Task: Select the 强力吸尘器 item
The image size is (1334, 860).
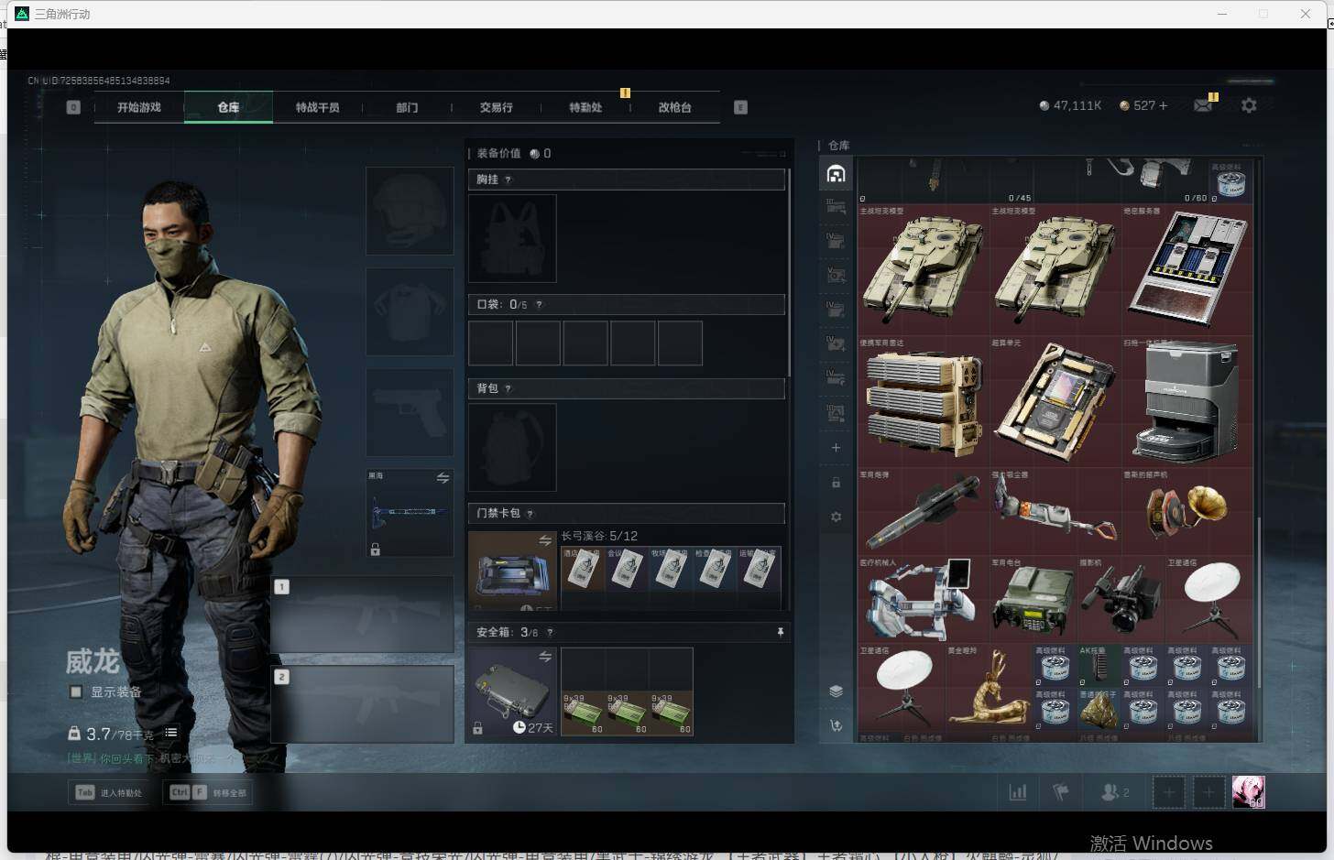Action: pyautogui.click(x=1055, y=511)
